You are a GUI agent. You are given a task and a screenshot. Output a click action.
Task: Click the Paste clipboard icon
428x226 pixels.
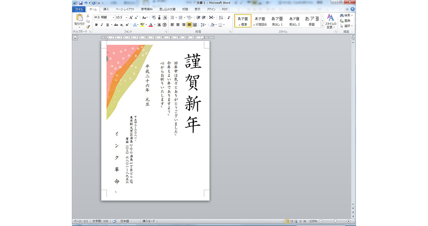[79, 18]
